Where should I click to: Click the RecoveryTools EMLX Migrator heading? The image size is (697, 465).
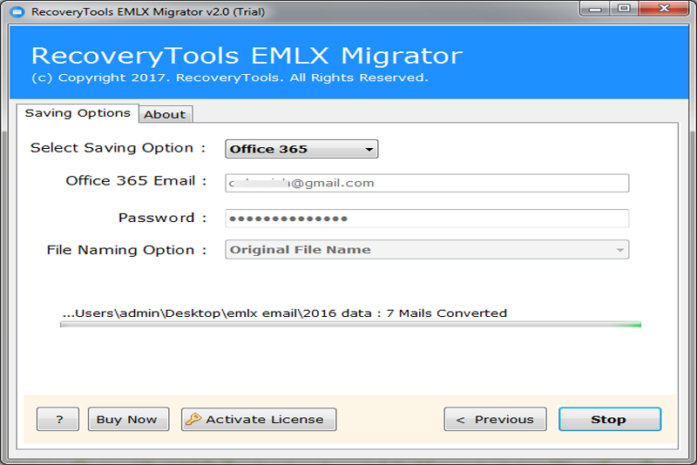(247, 56)
